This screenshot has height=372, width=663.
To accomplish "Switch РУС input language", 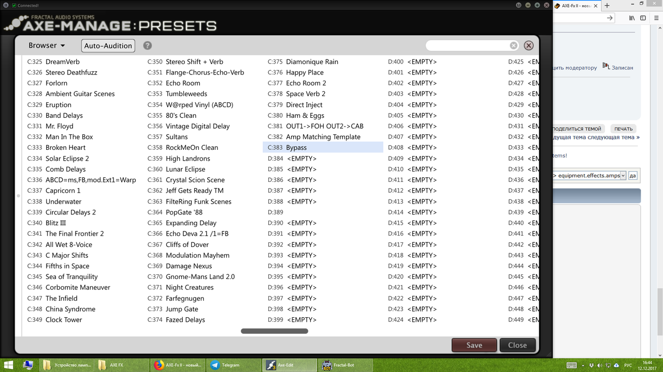I will pyautogui.click(x=628, y=365).
